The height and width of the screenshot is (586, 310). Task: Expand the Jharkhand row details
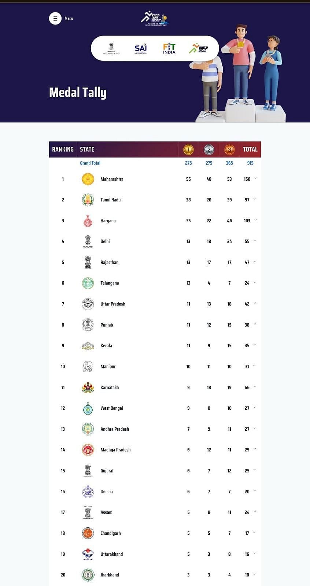tap(254, 574)
